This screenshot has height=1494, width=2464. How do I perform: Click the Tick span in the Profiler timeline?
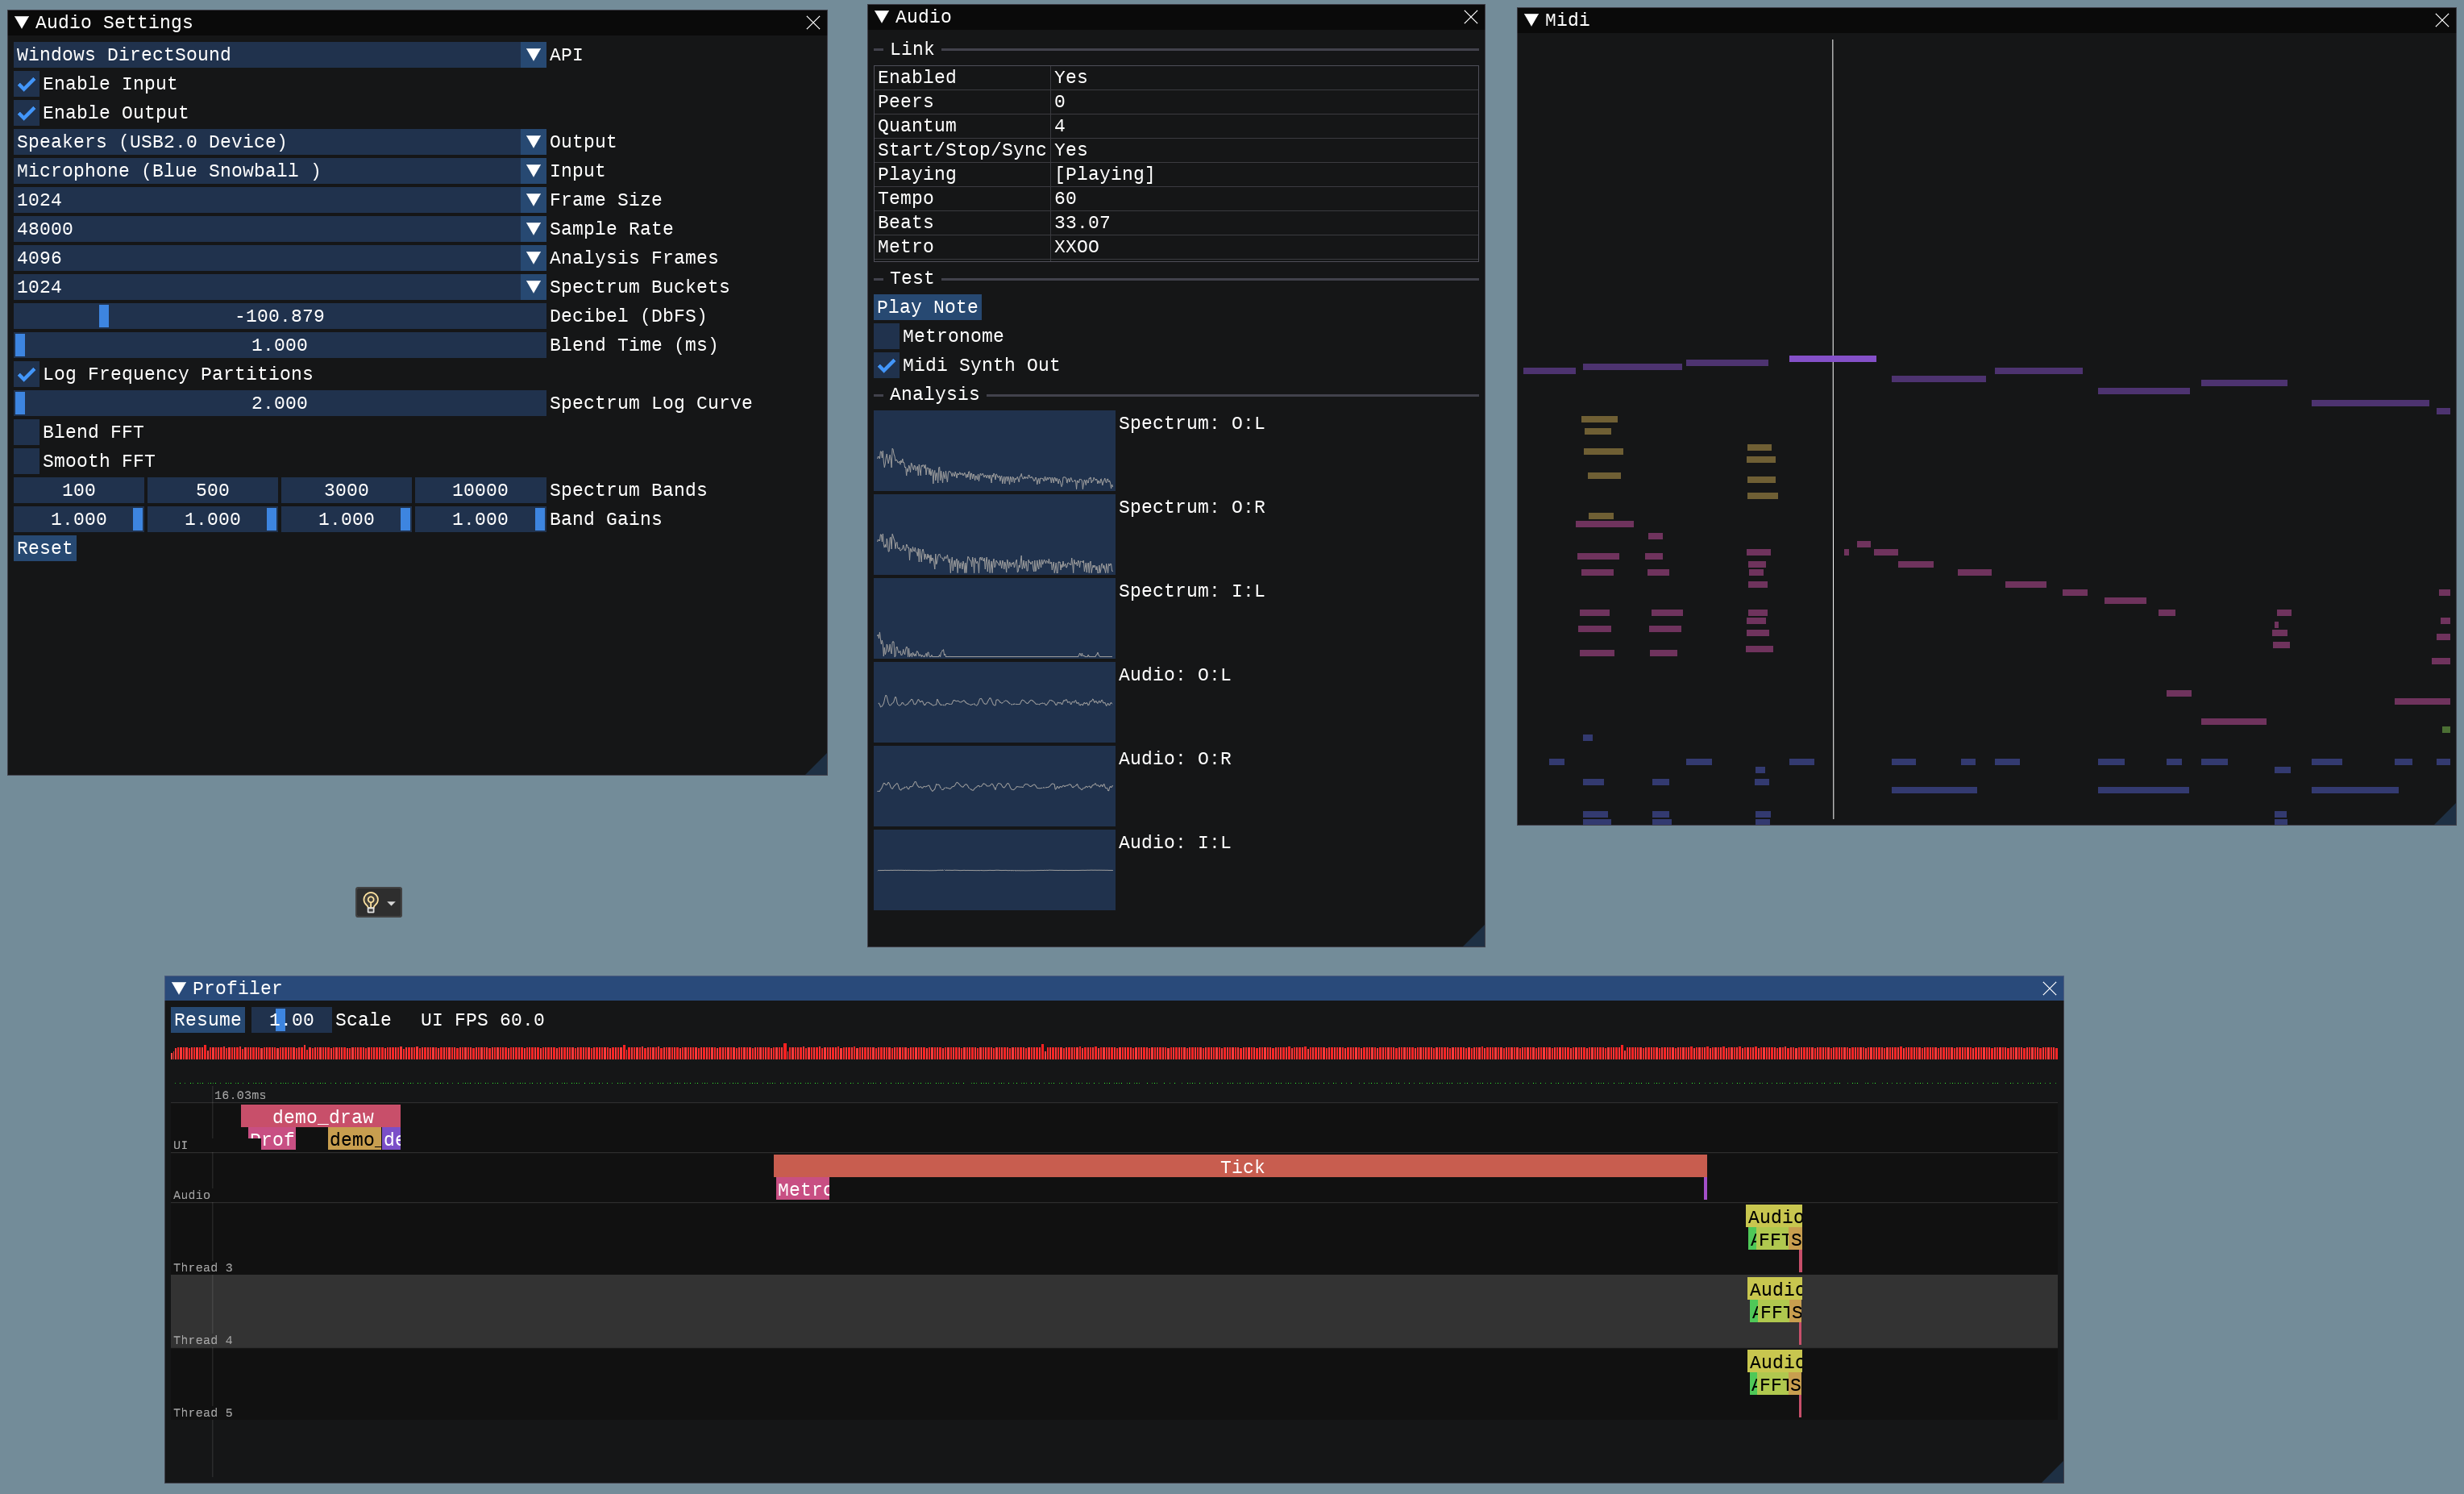click(x=1240, y=1167)
